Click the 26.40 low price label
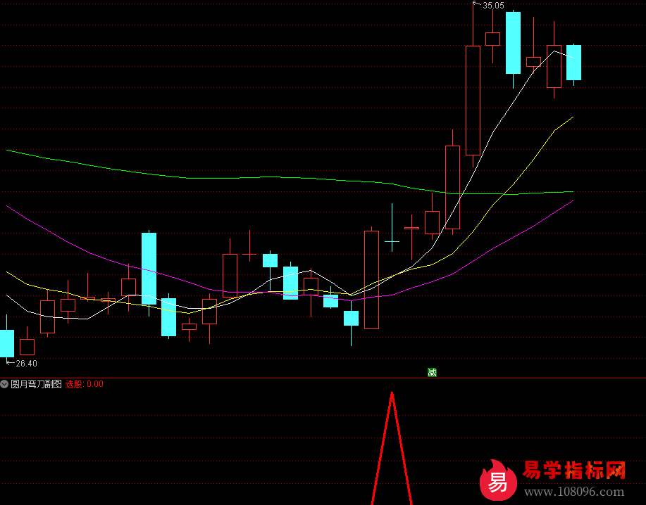 (27, 364)
